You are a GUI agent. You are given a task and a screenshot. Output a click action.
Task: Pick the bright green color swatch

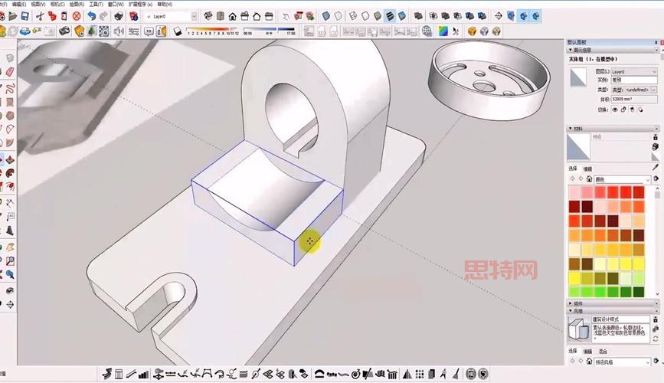coord(600,291)
